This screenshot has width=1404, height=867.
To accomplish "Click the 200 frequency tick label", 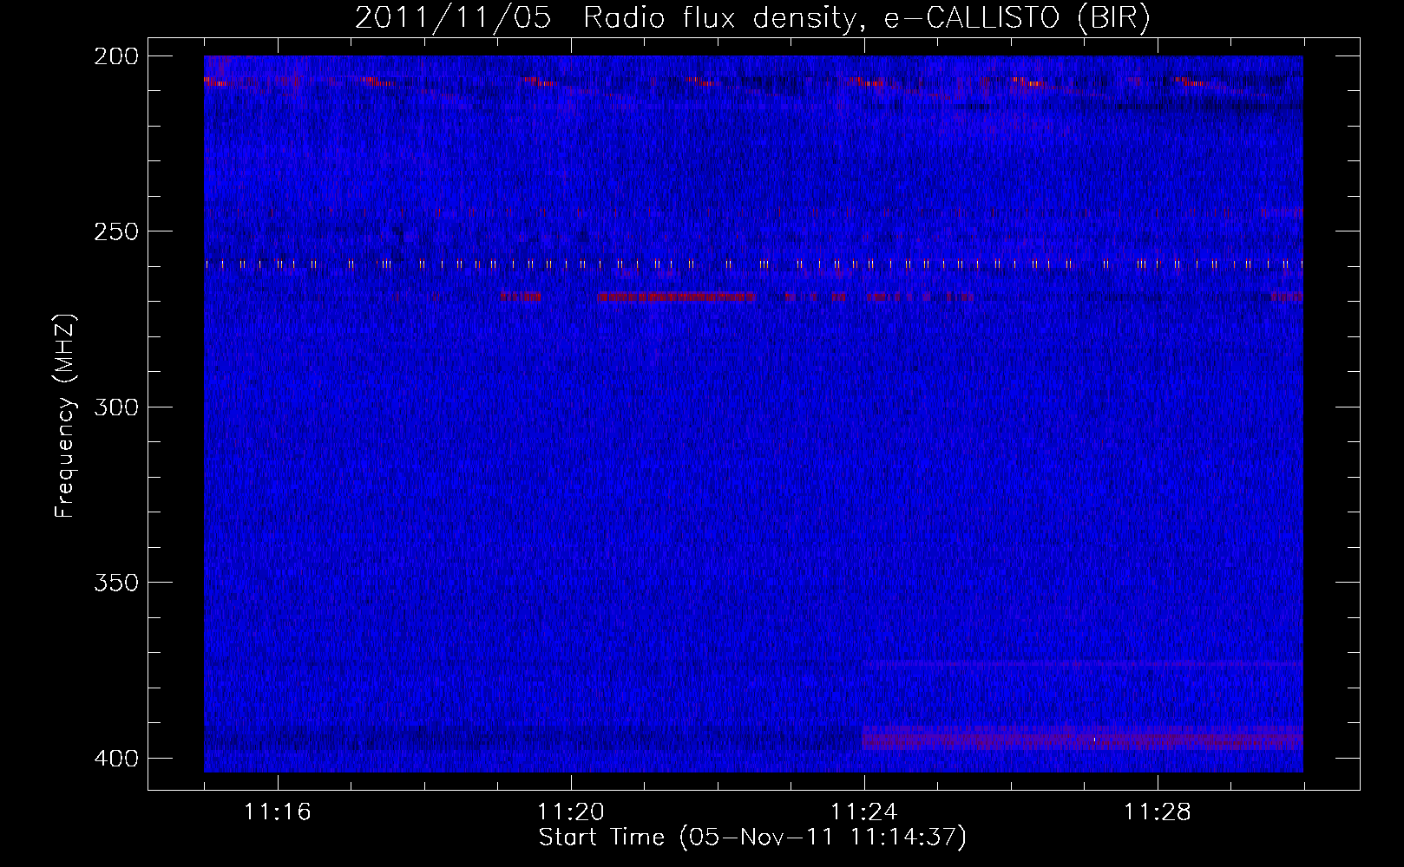I will [115, 56].
